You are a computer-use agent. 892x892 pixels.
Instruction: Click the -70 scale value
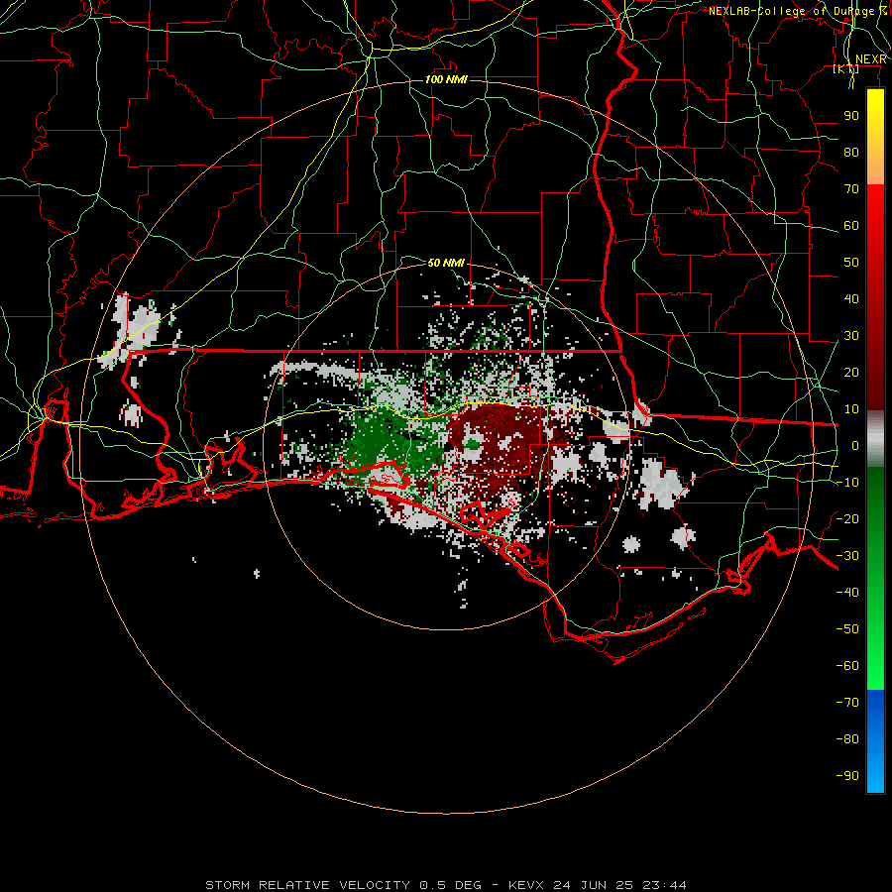click(847, 703)
